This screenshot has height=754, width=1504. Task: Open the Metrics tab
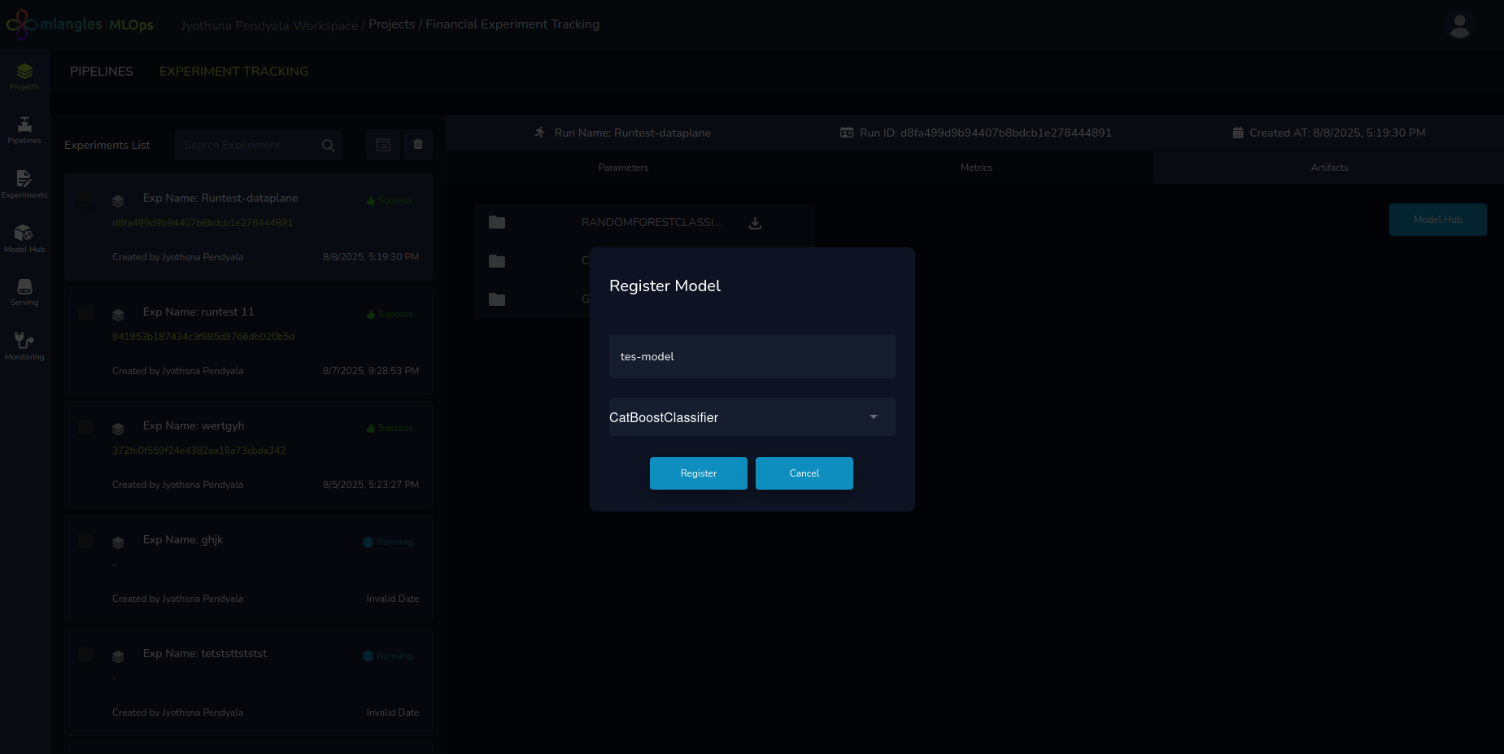pos(976,168)
